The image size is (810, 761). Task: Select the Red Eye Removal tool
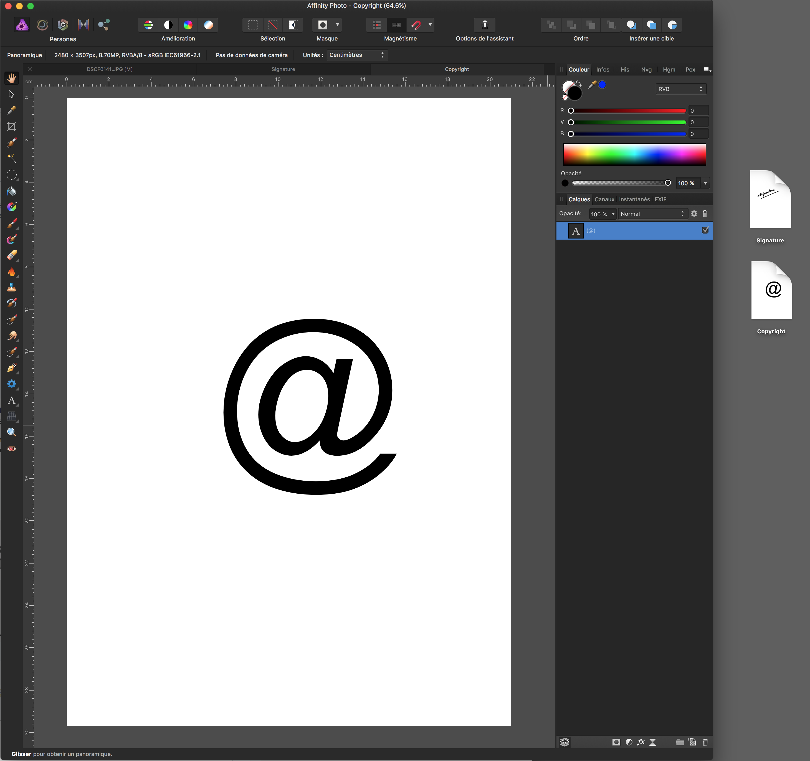pyautogui.click(x=11, y=448)
